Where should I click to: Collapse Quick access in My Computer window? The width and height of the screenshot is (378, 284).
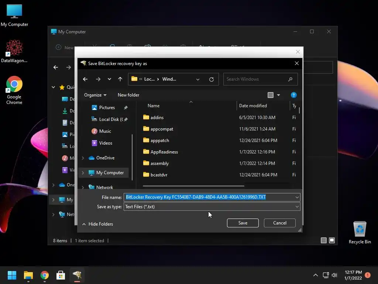point(53,87)
